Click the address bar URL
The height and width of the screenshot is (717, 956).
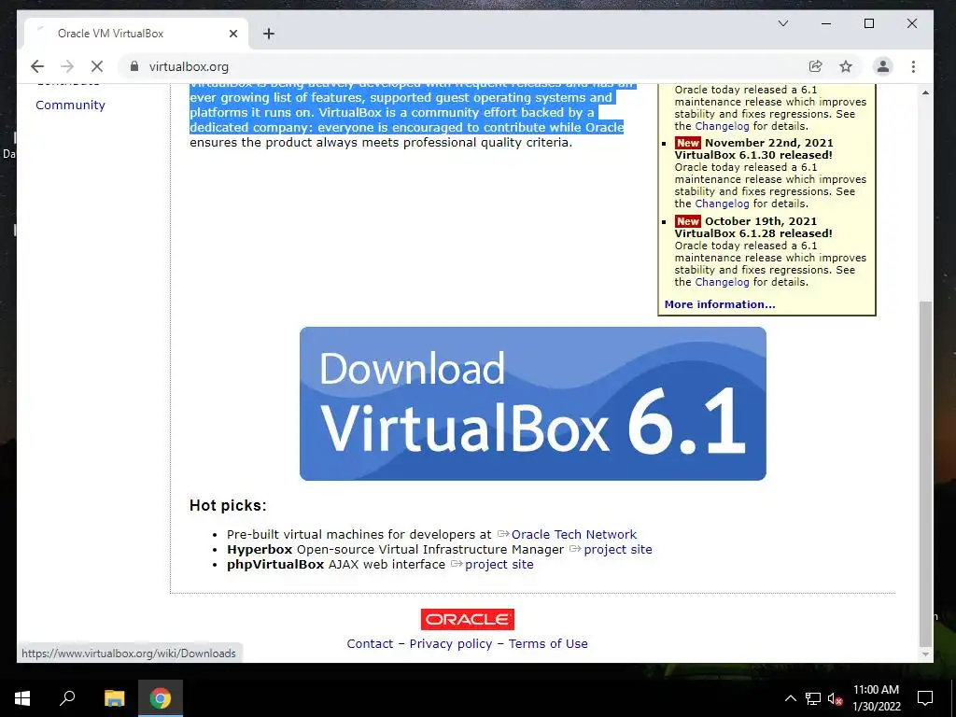click(189, 66)
